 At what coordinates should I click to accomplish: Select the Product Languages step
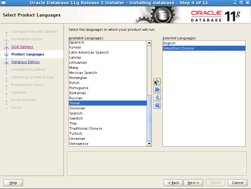28,54
